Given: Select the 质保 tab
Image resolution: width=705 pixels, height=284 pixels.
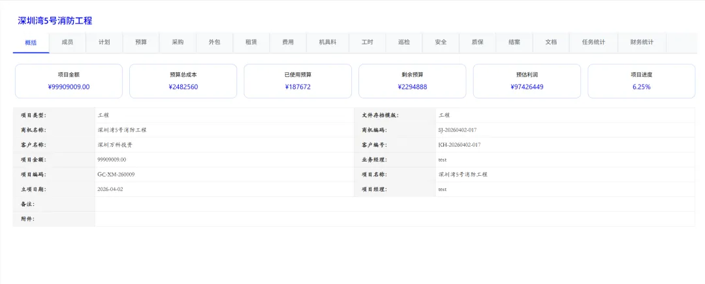Looking at the screenshot, I should coord(478,42).
